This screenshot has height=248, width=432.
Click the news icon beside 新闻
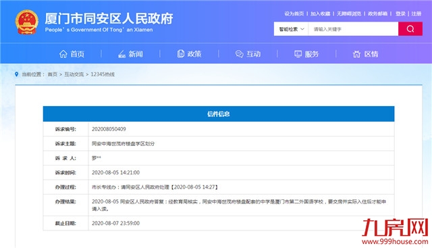pyautogui.click(x=122, y=54)
